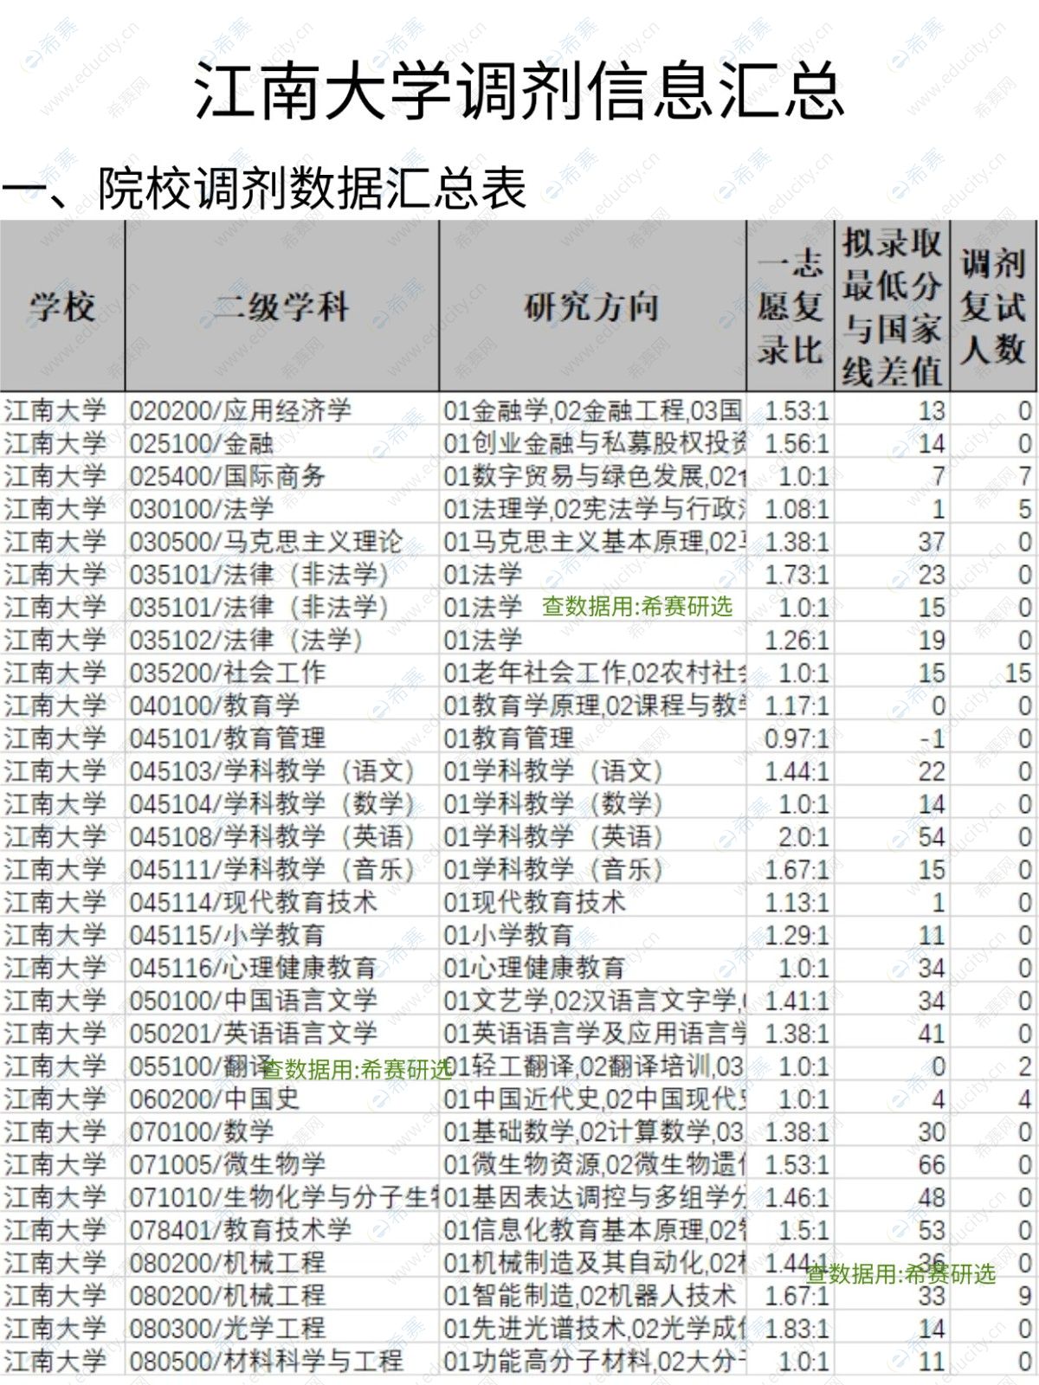This screenshot has height=1385, width=1039.
Task: Click the 030500/马克思主义理论 cell
Action: click(266, 542)
